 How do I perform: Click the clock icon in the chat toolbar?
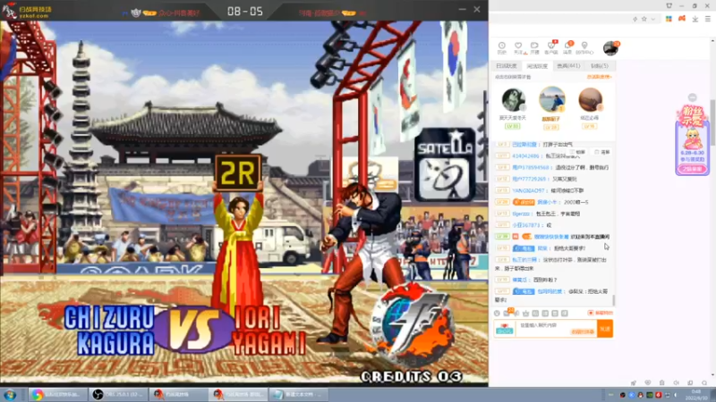tap(498, 314)
